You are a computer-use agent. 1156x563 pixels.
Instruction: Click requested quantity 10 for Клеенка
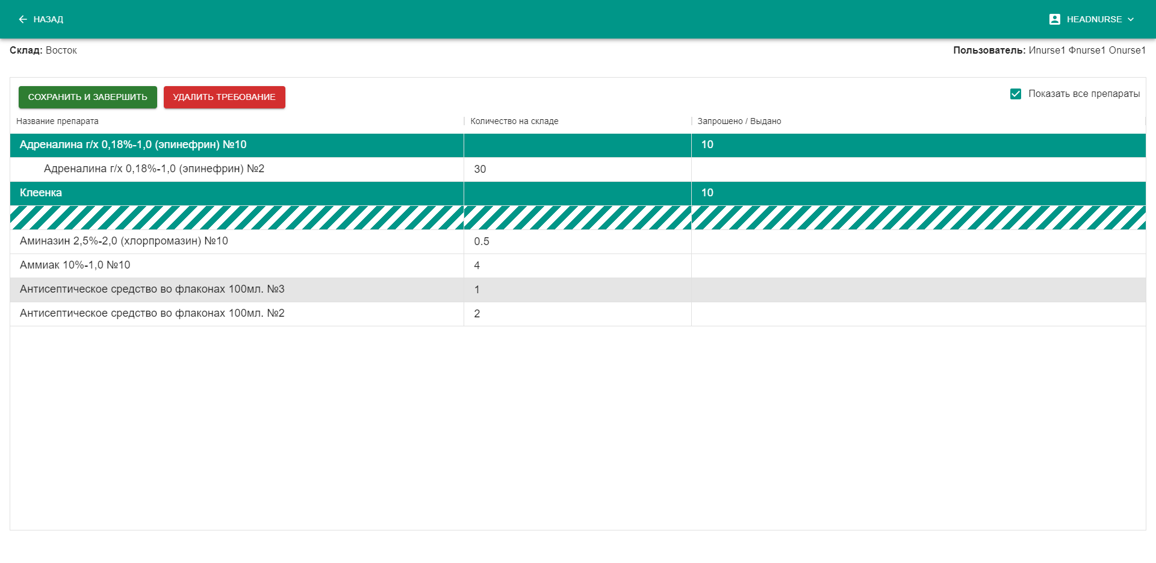point(707,193)
